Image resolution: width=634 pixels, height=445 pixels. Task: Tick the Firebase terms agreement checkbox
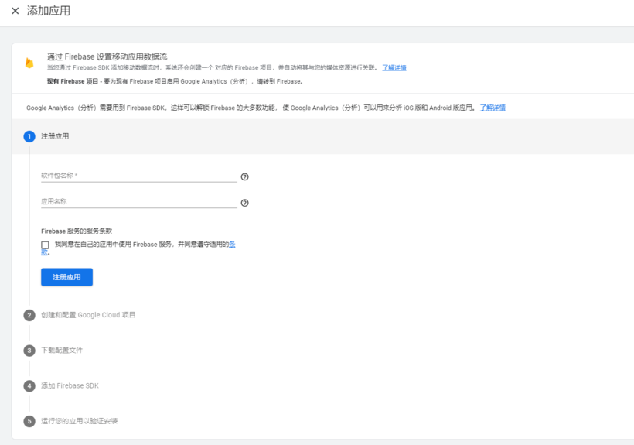click(45, 245)
